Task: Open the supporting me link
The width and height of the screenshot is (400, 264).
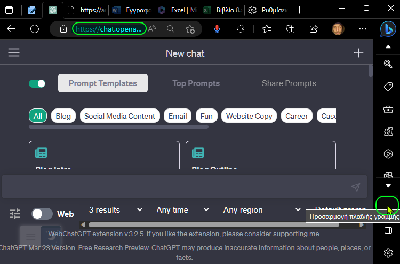Action: [296, 234]
